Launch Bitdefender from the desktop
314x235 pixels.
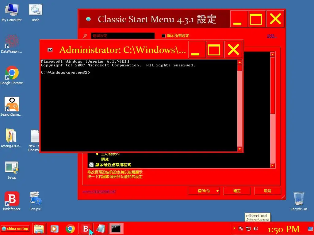click(12, 201)
